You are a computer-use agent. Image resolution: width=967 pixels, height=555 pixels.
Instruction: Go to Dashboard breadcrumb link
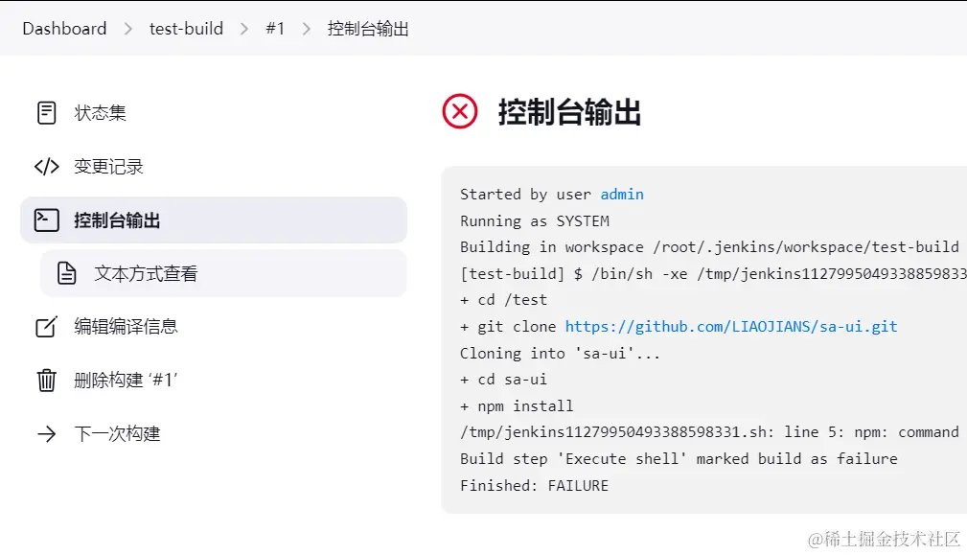64,29
